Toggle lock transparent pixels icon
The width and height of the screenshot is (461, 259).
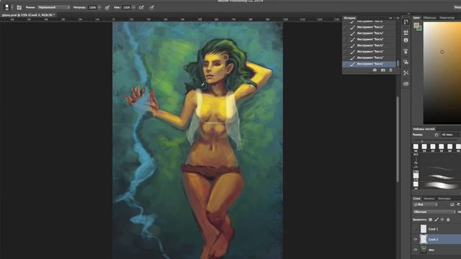coord(431,219)
